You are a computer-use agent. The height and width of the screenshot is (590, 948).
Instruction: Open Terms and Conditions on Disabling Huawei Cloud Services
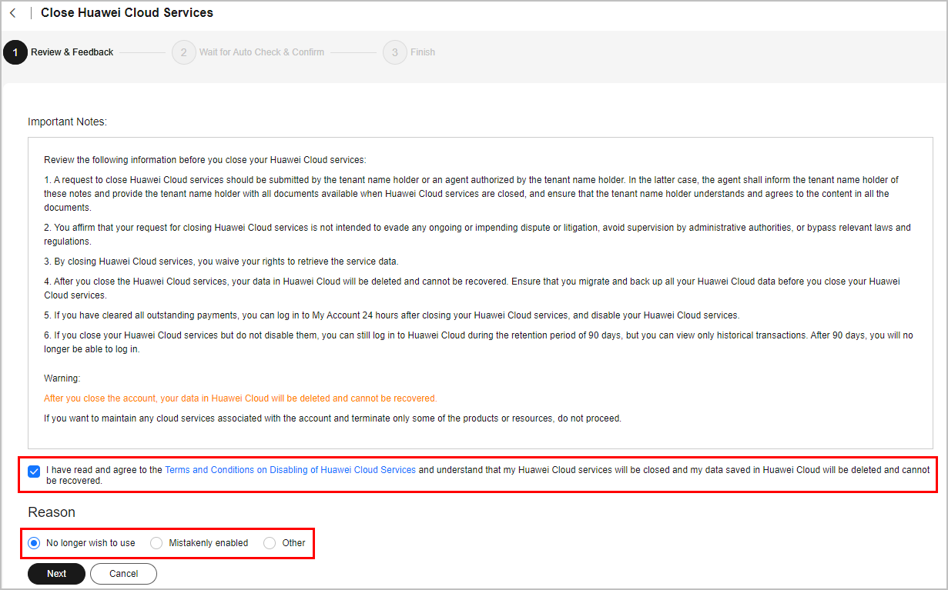click(290, 469)
